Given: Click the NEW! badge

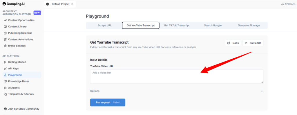Looking at the screenshot, I should click(37, 13).
